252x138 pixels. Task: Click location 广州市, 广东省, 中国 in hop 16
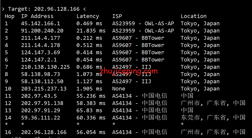pos(213,132)
